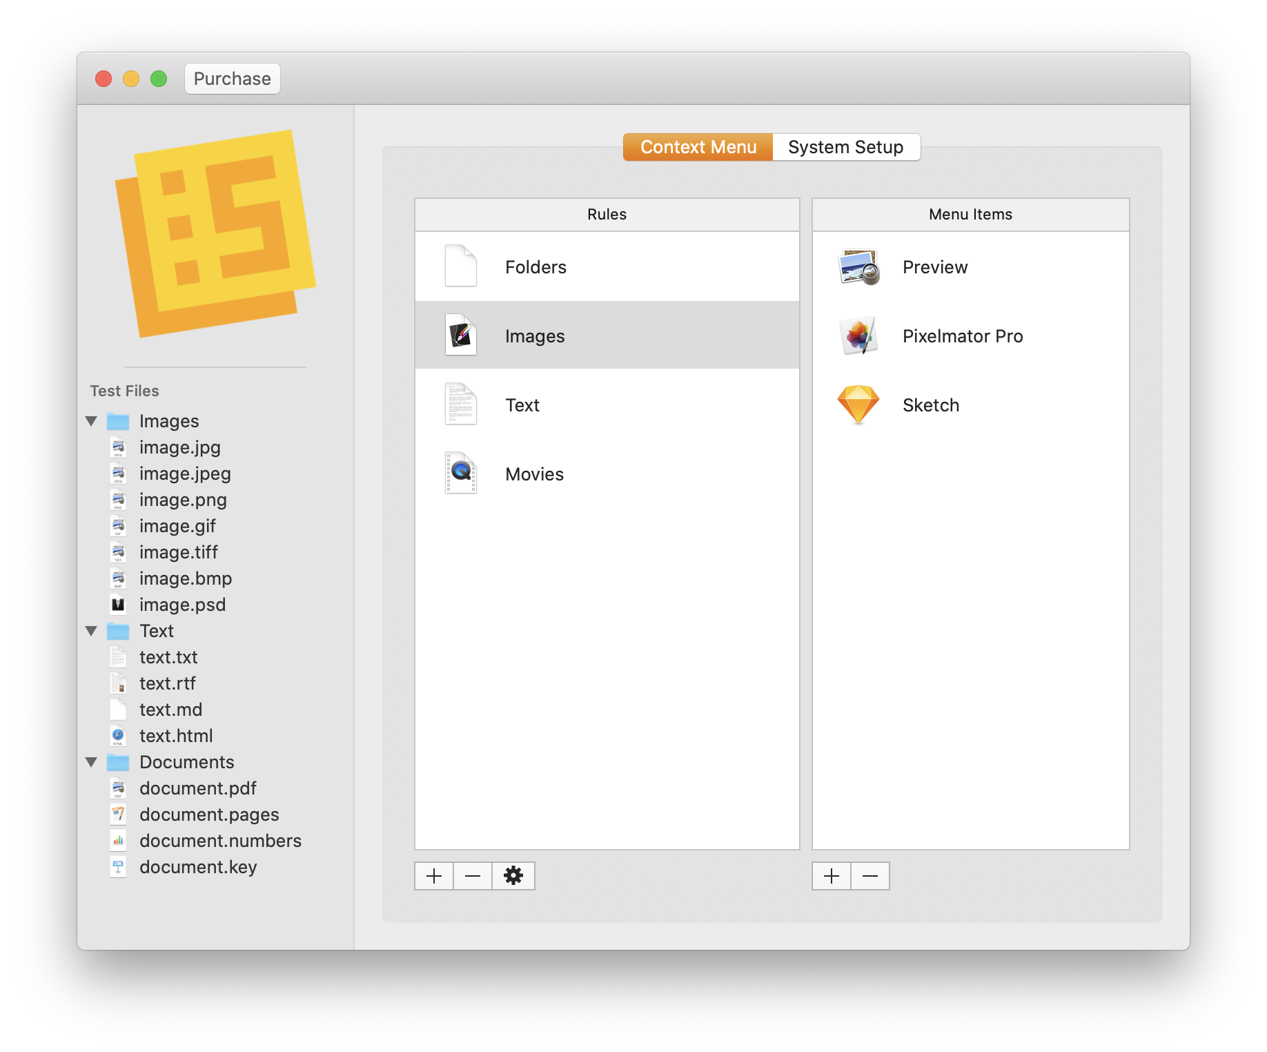Click the Pixelmator Pro app icon

pos(858,335)
